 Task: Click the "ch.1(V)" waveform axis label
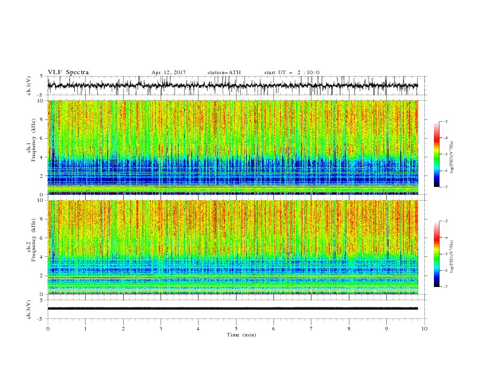pos(29,86)
